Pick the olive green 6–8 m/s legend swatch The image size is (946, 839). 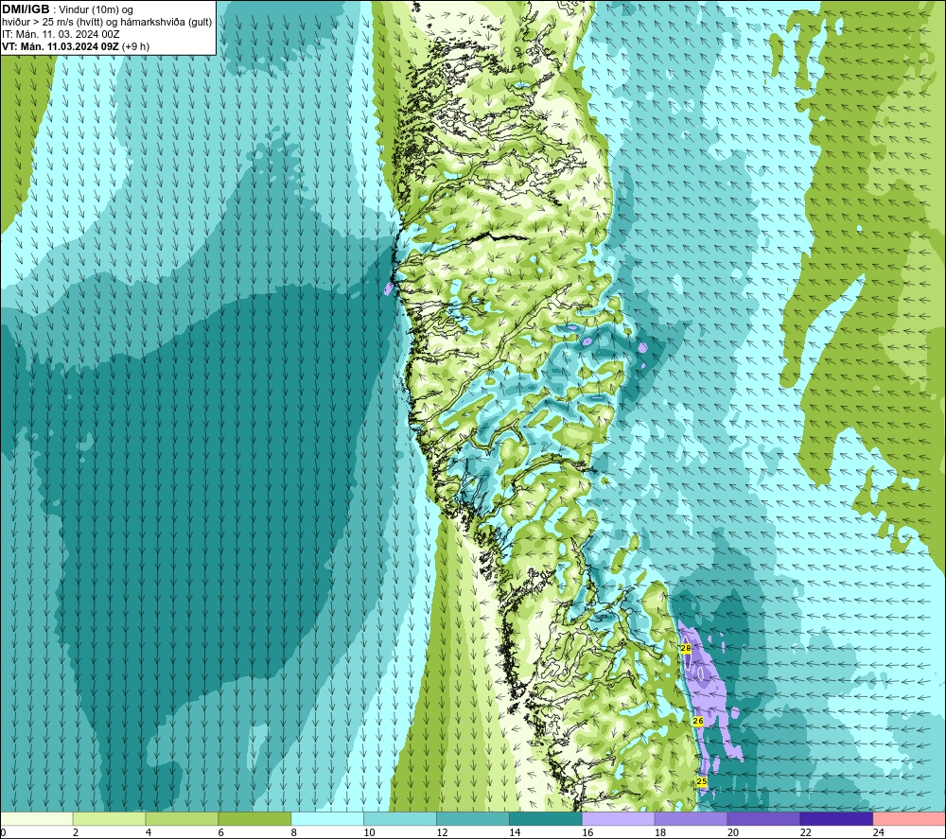254,818
